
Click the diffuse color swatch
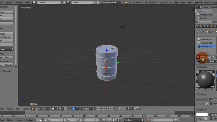click(x=202, y=100)
